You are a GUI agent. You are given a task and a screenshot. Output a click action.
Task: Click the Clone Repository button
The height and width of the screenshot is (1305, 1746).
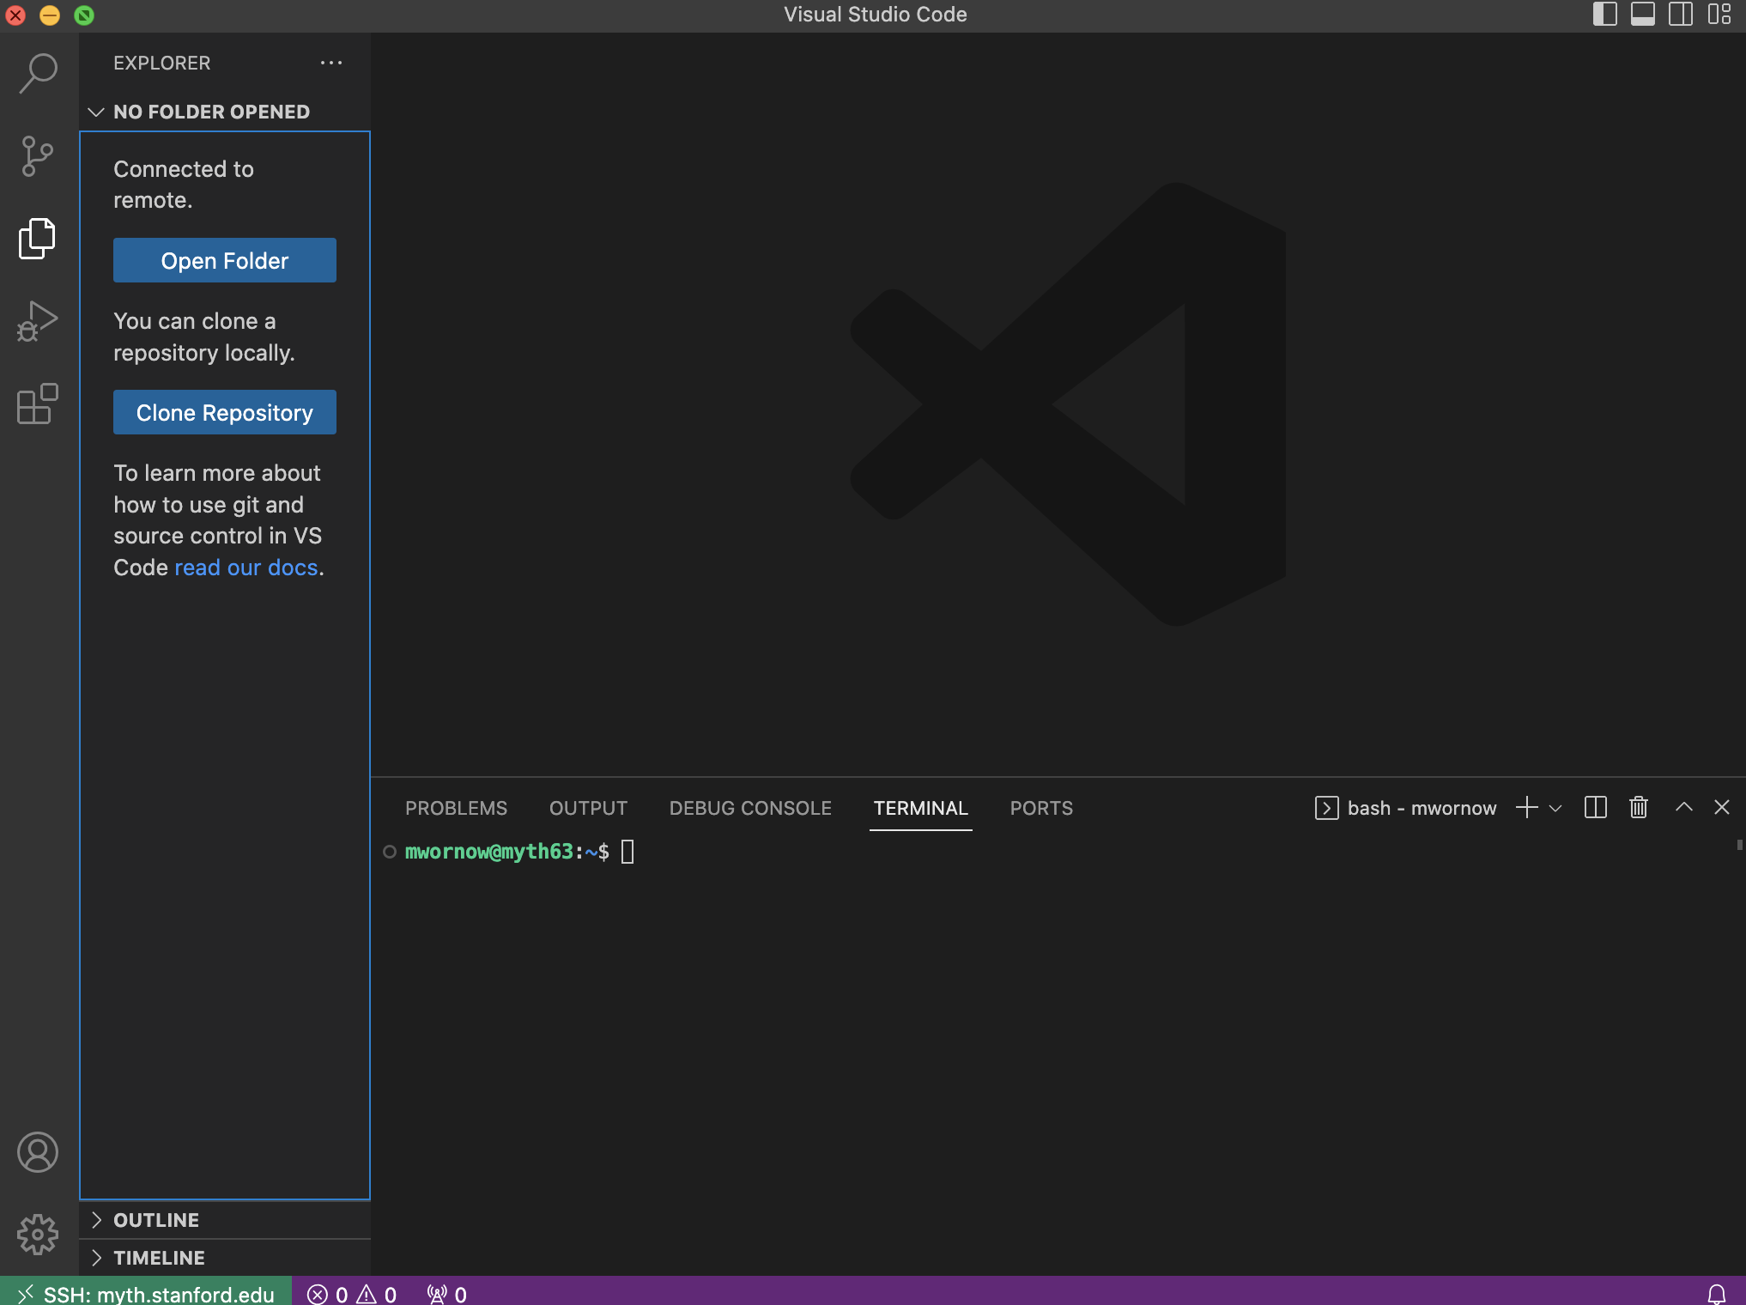point(225,412)
